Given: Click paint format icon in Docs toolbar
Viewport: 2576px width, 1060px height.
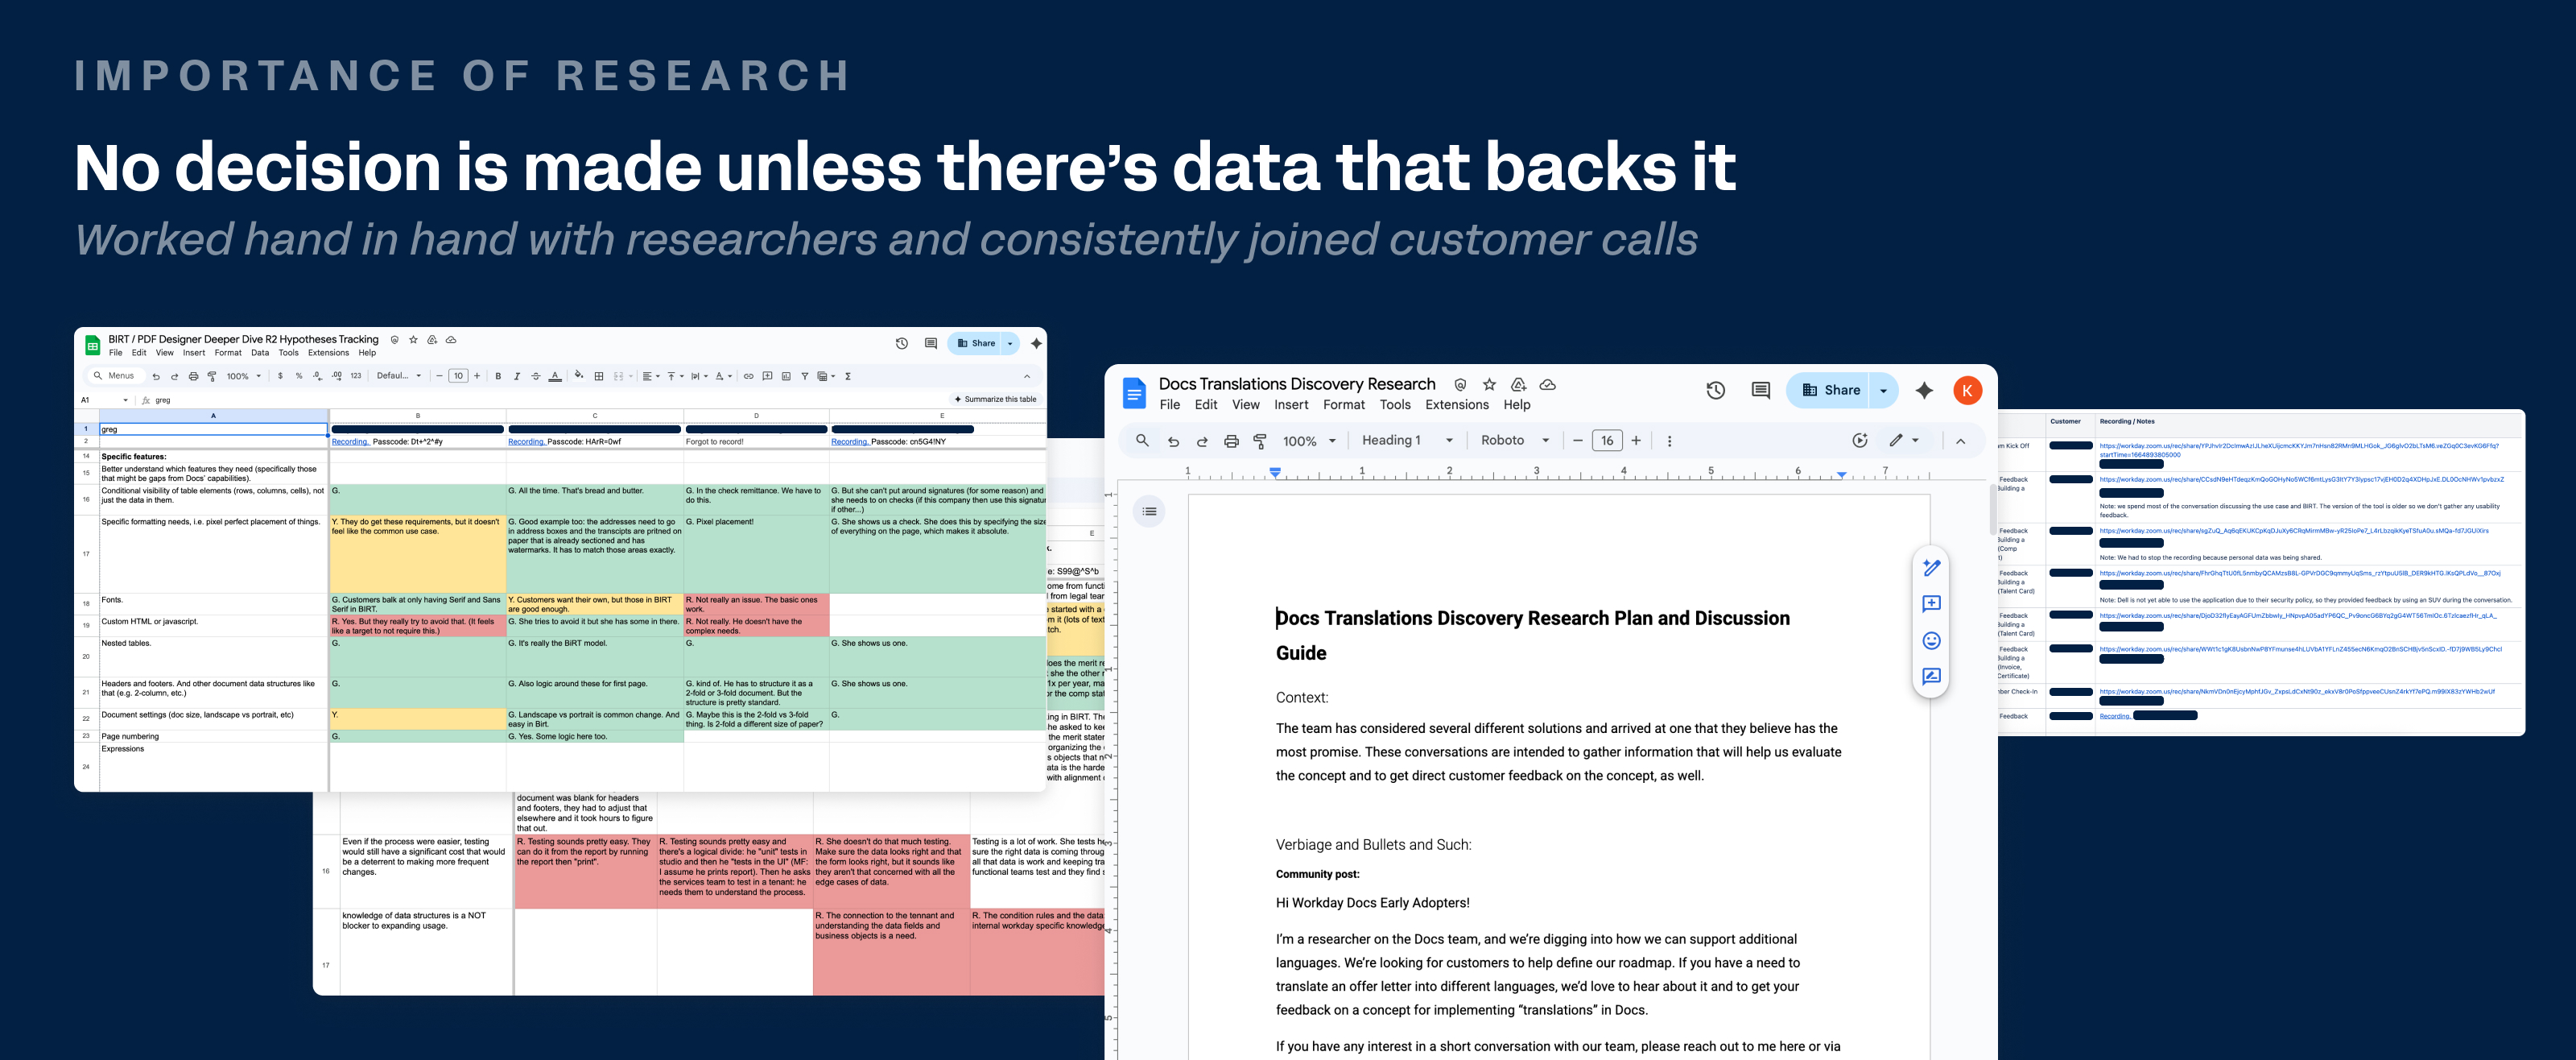Looking at the screenshot, I should (x=1260, y=441).
